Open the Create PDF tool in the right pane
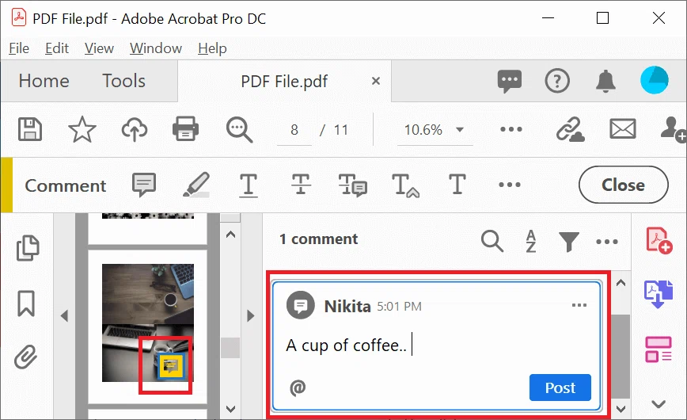Screen dimensions: 687x420 [x=659, y=240]
